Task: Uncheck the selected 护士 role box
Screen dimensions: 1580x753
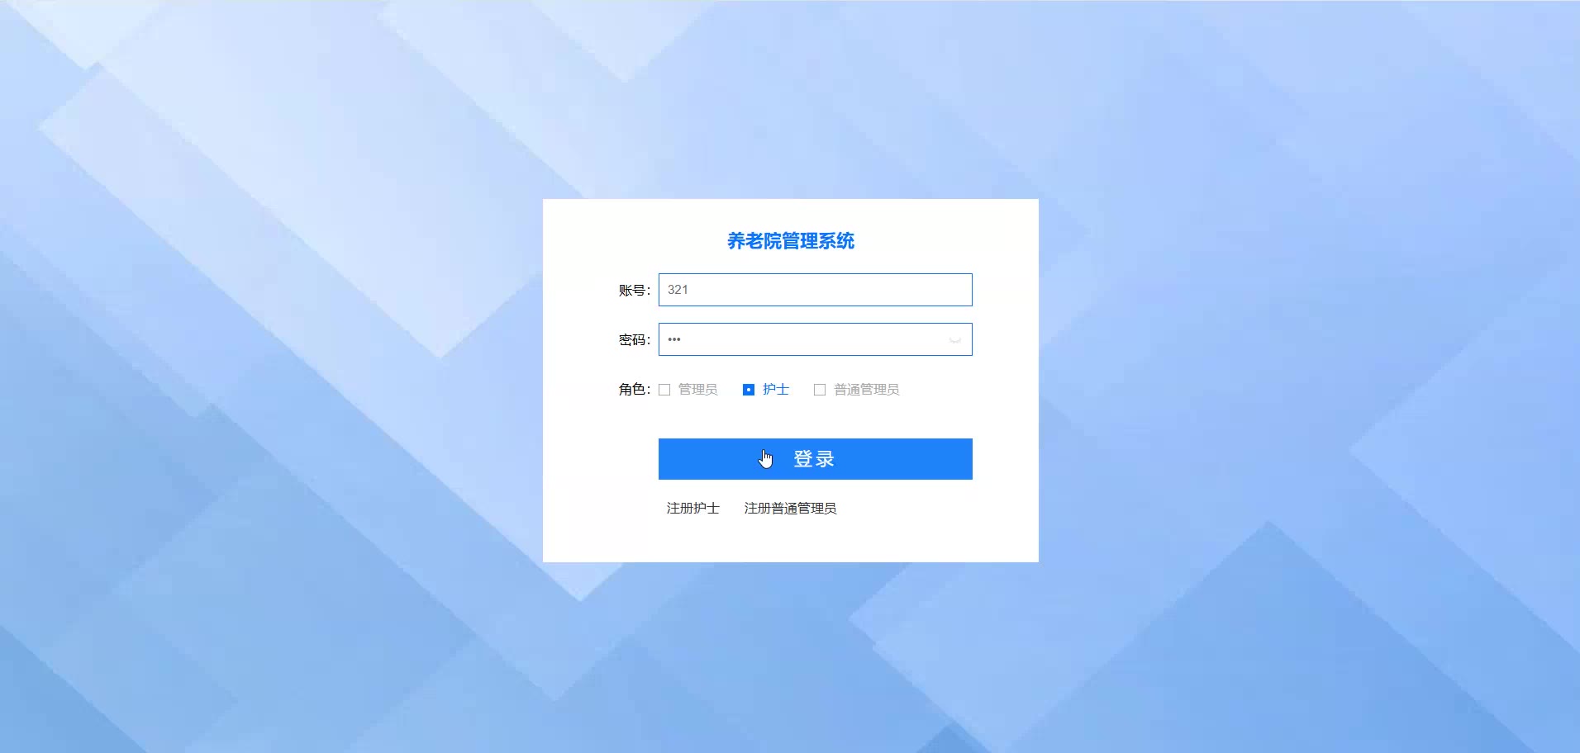Action: click(x=749, y=390)
